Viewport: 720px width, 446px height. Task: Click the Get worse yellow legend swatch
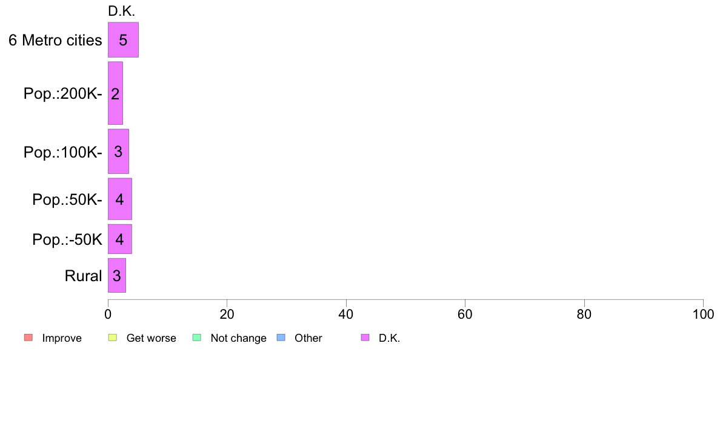(x=113, y=338)
